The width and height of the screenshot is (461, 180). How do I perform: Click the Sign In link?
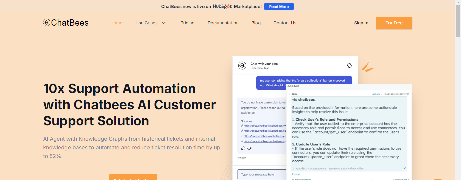pos(361,23)
